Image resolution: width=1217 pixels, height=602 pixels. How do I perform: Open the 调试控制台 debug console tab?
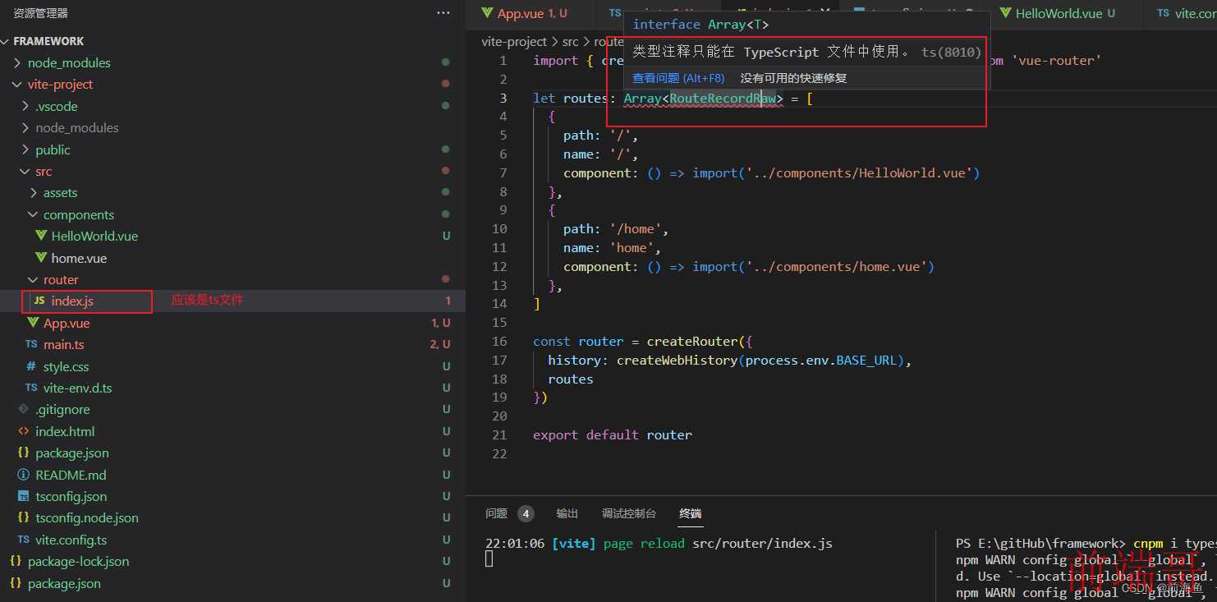point(629,513)
